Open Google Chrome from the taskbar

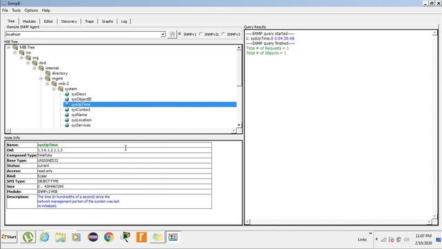click(x=109, y=237)
